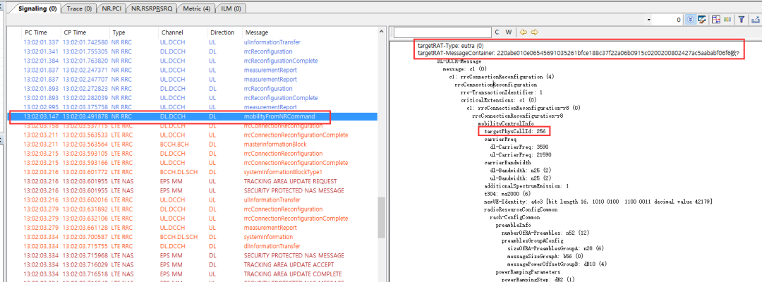Viewport: 762px width, 282px height.
Task: Sort by the Channel column header
Action: [x=183, y=32]
